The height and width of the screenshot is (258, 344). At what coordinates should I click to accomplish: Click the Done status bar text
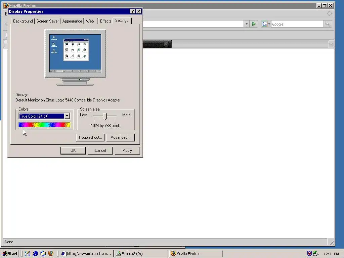(9, 242)
